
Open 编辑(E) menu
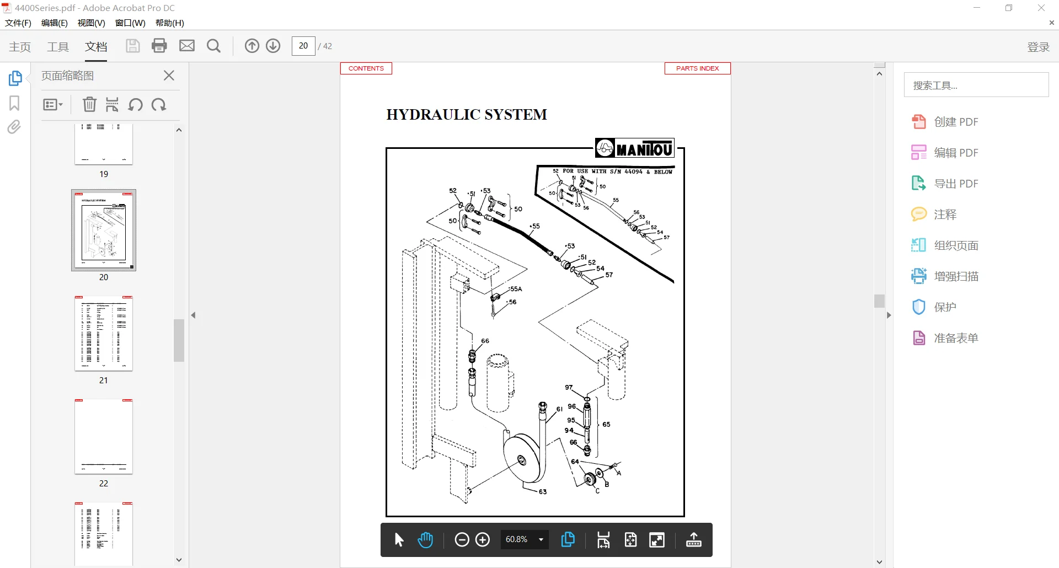coord(55,23)
